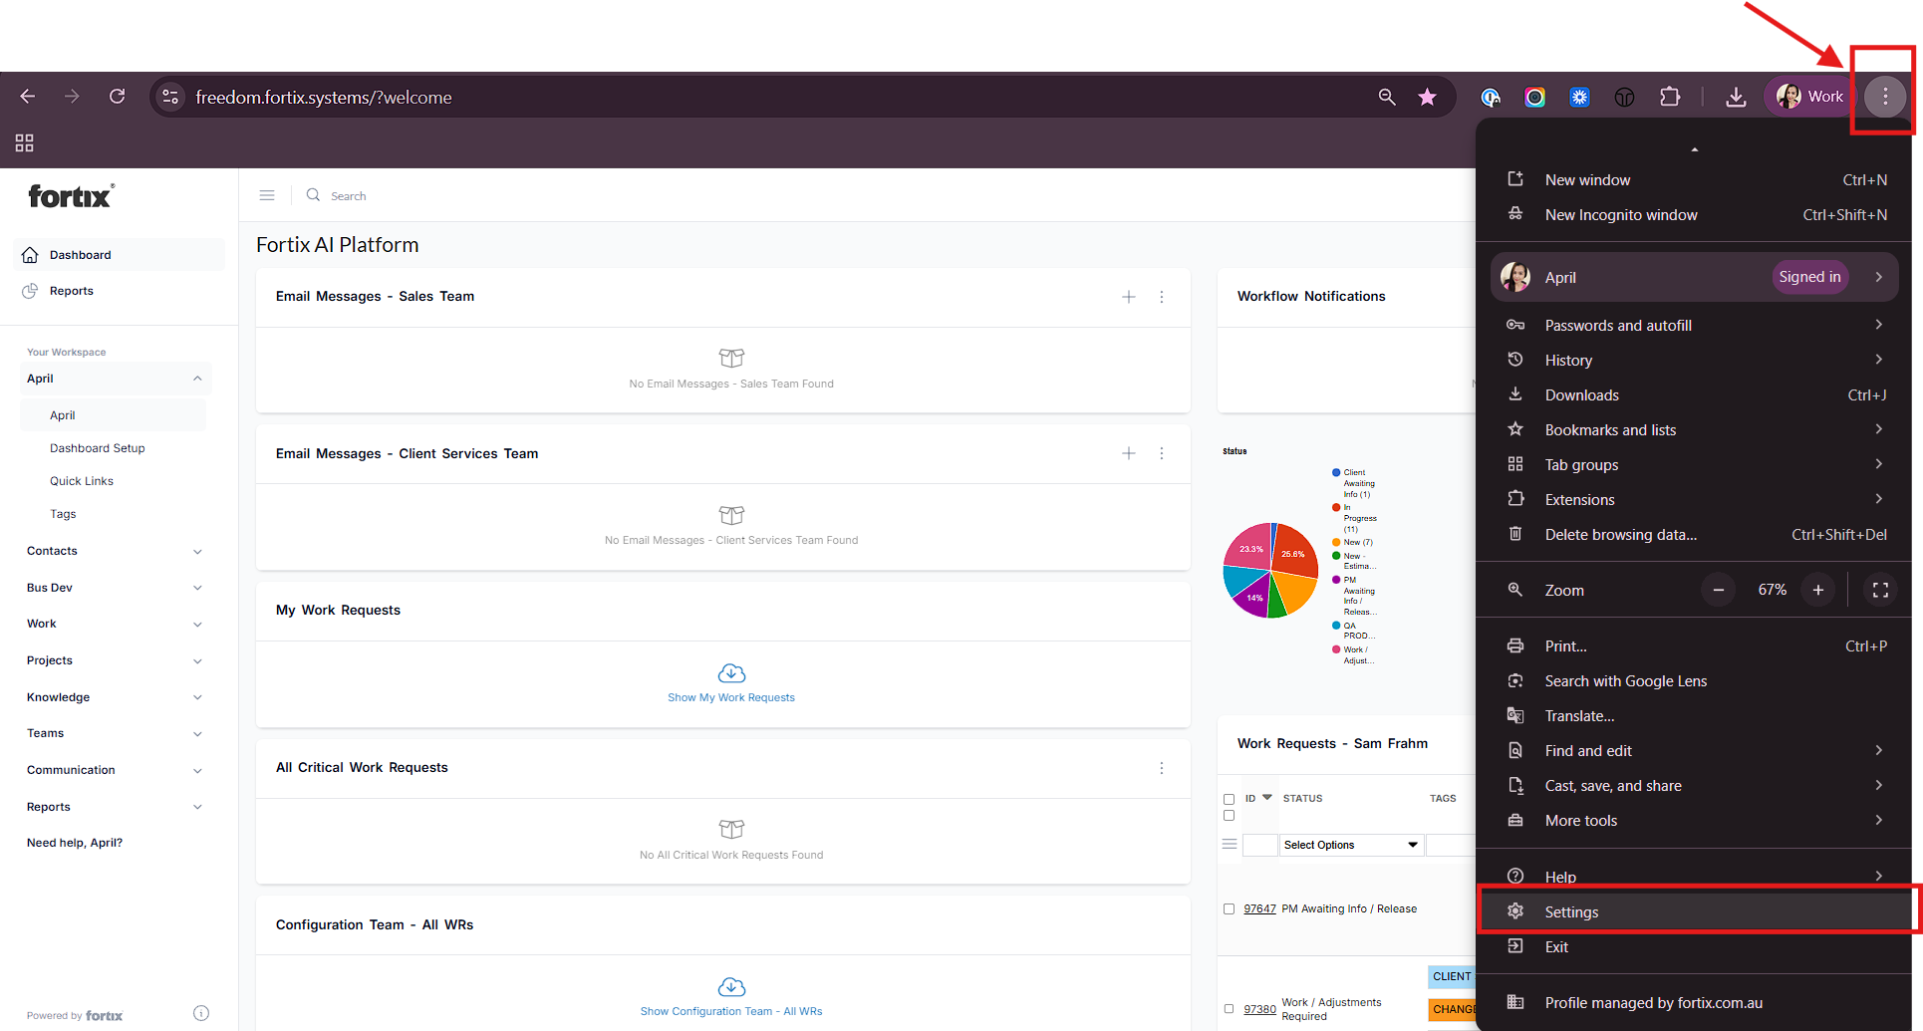The width and height of the screenshot is (1923, 1031).
Task: Choose New Incognito window menu item
Action: point(1620,215)
